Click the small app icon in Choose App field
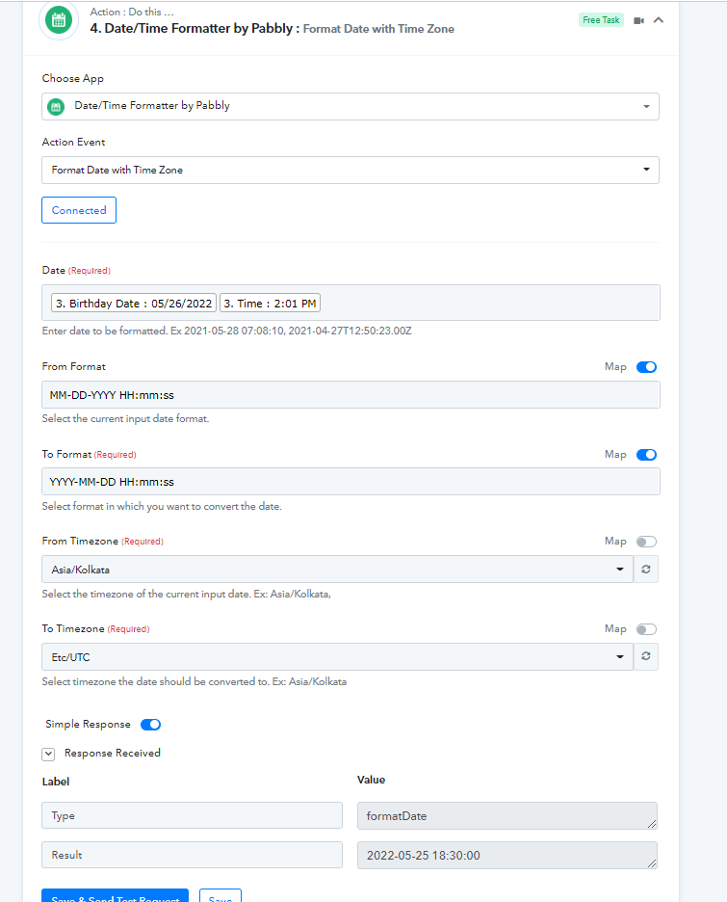 coord(56,106)
